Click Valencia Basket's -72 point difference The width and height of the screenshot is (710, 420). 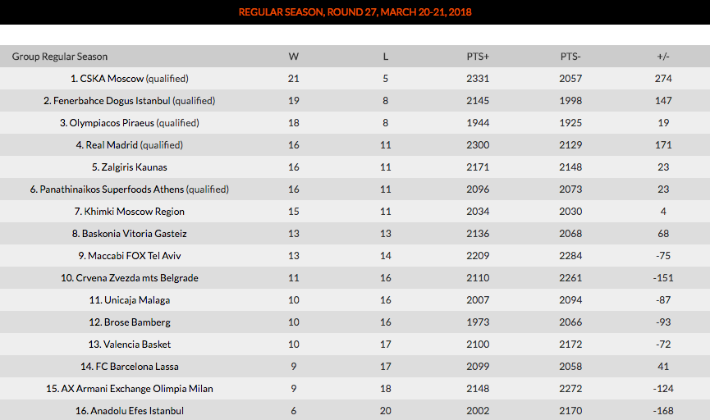coord(663,345)
